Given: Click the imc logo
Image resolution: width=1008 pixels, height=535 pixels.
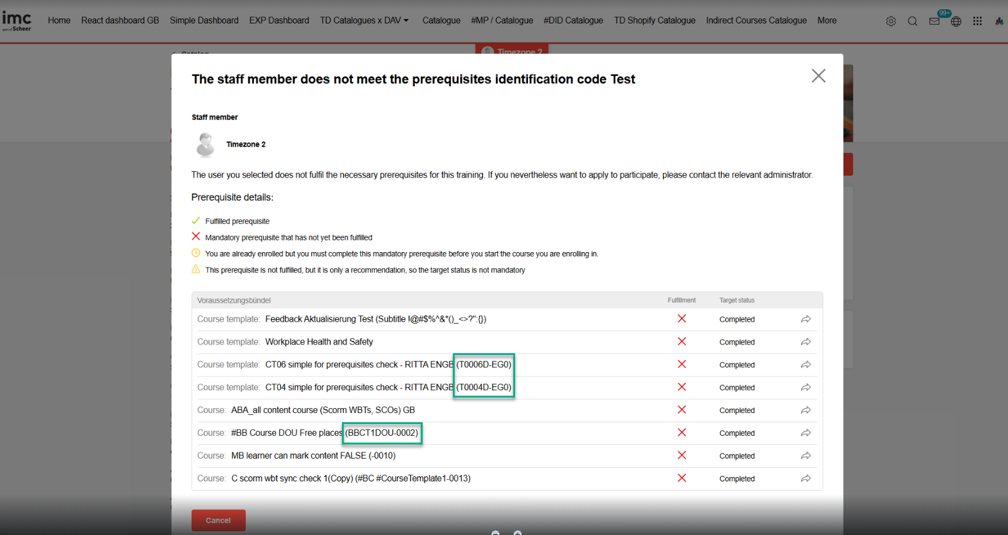Looking at the screenshot, I should [17, 21].
